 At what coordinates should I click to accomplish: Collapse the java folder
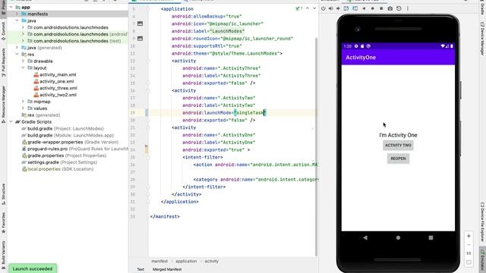[17, 20]
